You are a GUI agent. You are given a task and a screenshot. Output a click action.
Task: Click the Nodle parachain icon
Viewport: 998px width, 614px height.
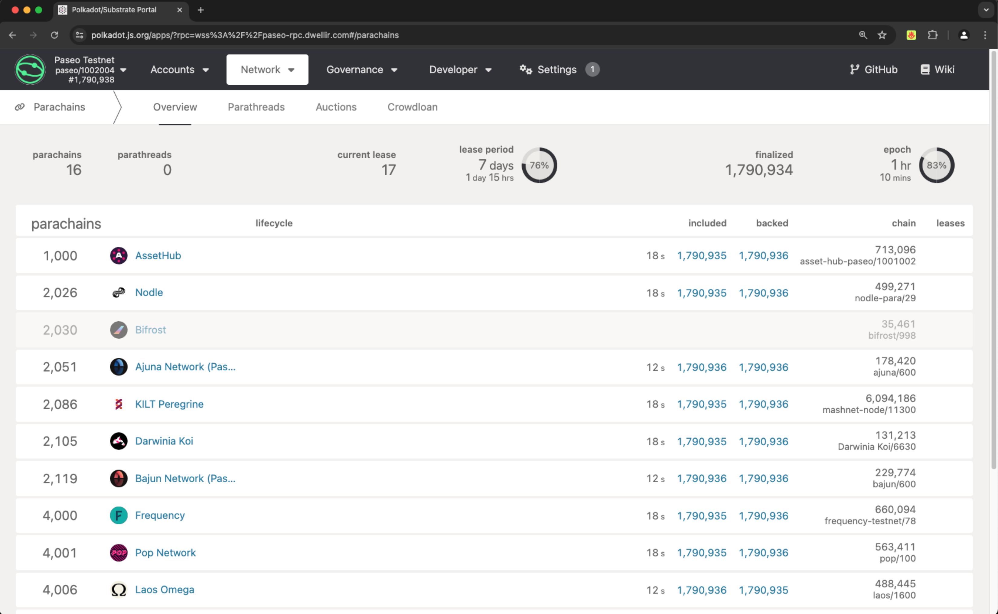tap(119, 292)
